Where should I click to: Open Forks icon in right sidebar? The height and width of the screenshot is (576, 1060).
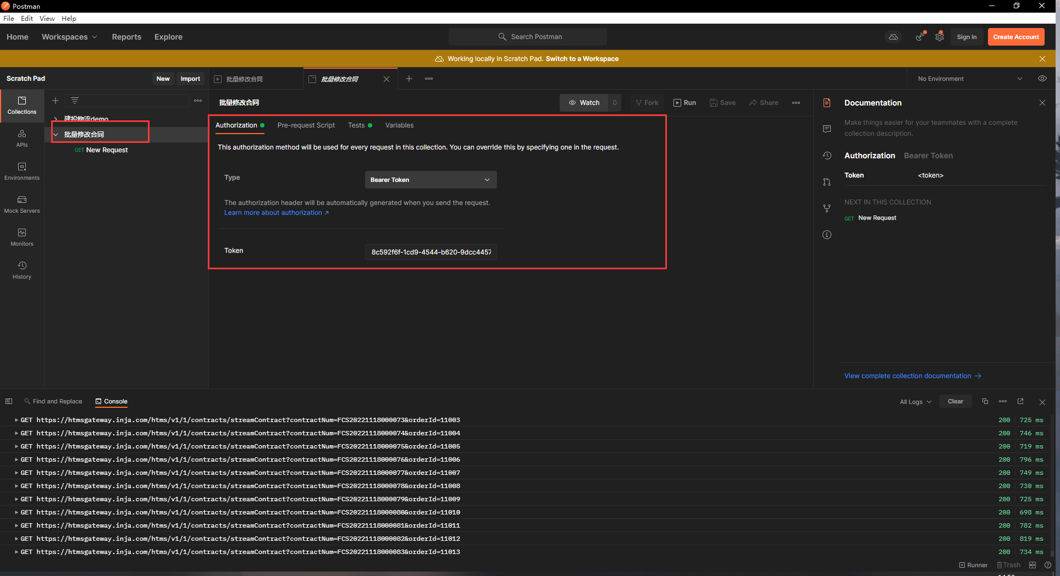coord(827,208)
